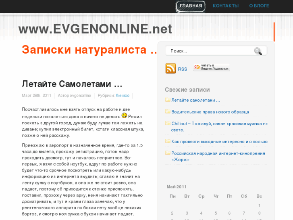Click folder icon beside Как провести выходные
The height and width of the screenshot is (220, 293).
[x=168, y=141]
